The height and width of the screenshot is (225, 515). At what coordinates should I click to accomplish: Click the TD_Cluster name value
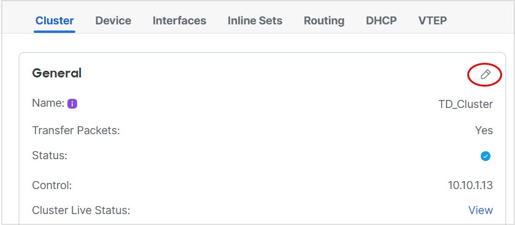(466, 104)
